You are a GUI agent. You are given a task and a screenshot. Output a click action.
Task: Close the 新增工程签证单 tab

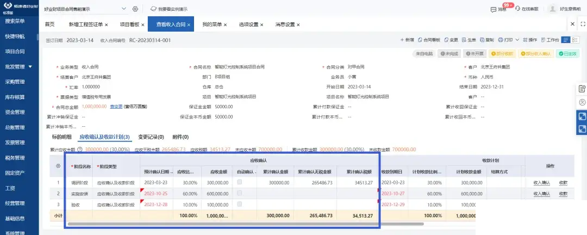tap(107, 24)
